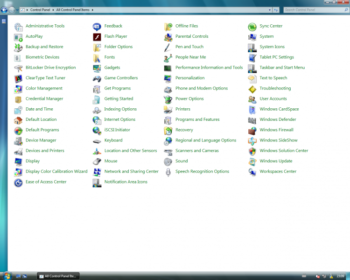The height and width of the screenshot is (280, 350).
Task: Open the network tray icon
Action: [324, 276]
